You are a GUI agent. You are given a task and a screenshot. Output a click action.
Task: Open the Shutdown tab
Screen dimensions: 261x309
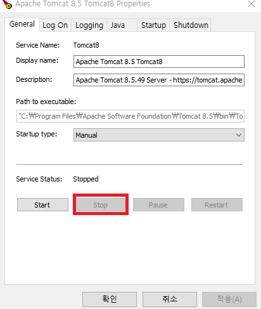[191, 25]
